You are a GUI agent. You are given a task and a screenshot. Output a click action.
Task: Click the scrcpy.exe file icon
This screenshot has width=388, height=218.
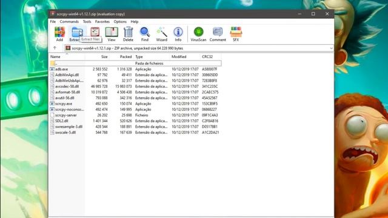52,104
